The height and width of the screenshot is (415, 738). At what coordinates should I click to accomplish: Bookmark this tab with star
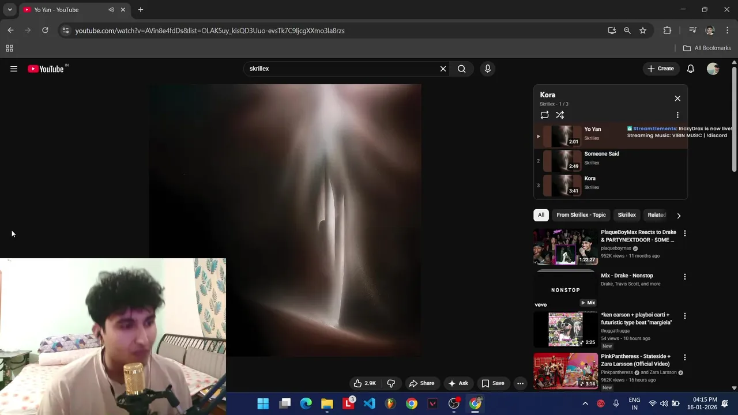(x=643, y=31)
